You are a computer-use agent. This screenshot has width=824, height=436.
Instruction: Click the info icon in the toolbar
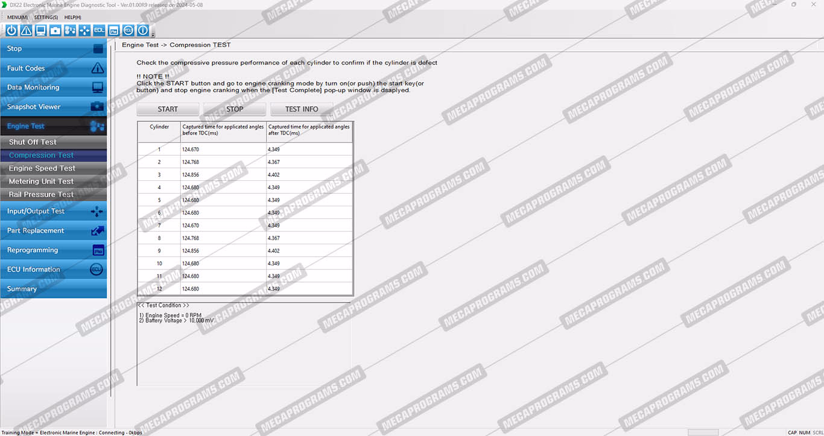click(x=143, y=30)
